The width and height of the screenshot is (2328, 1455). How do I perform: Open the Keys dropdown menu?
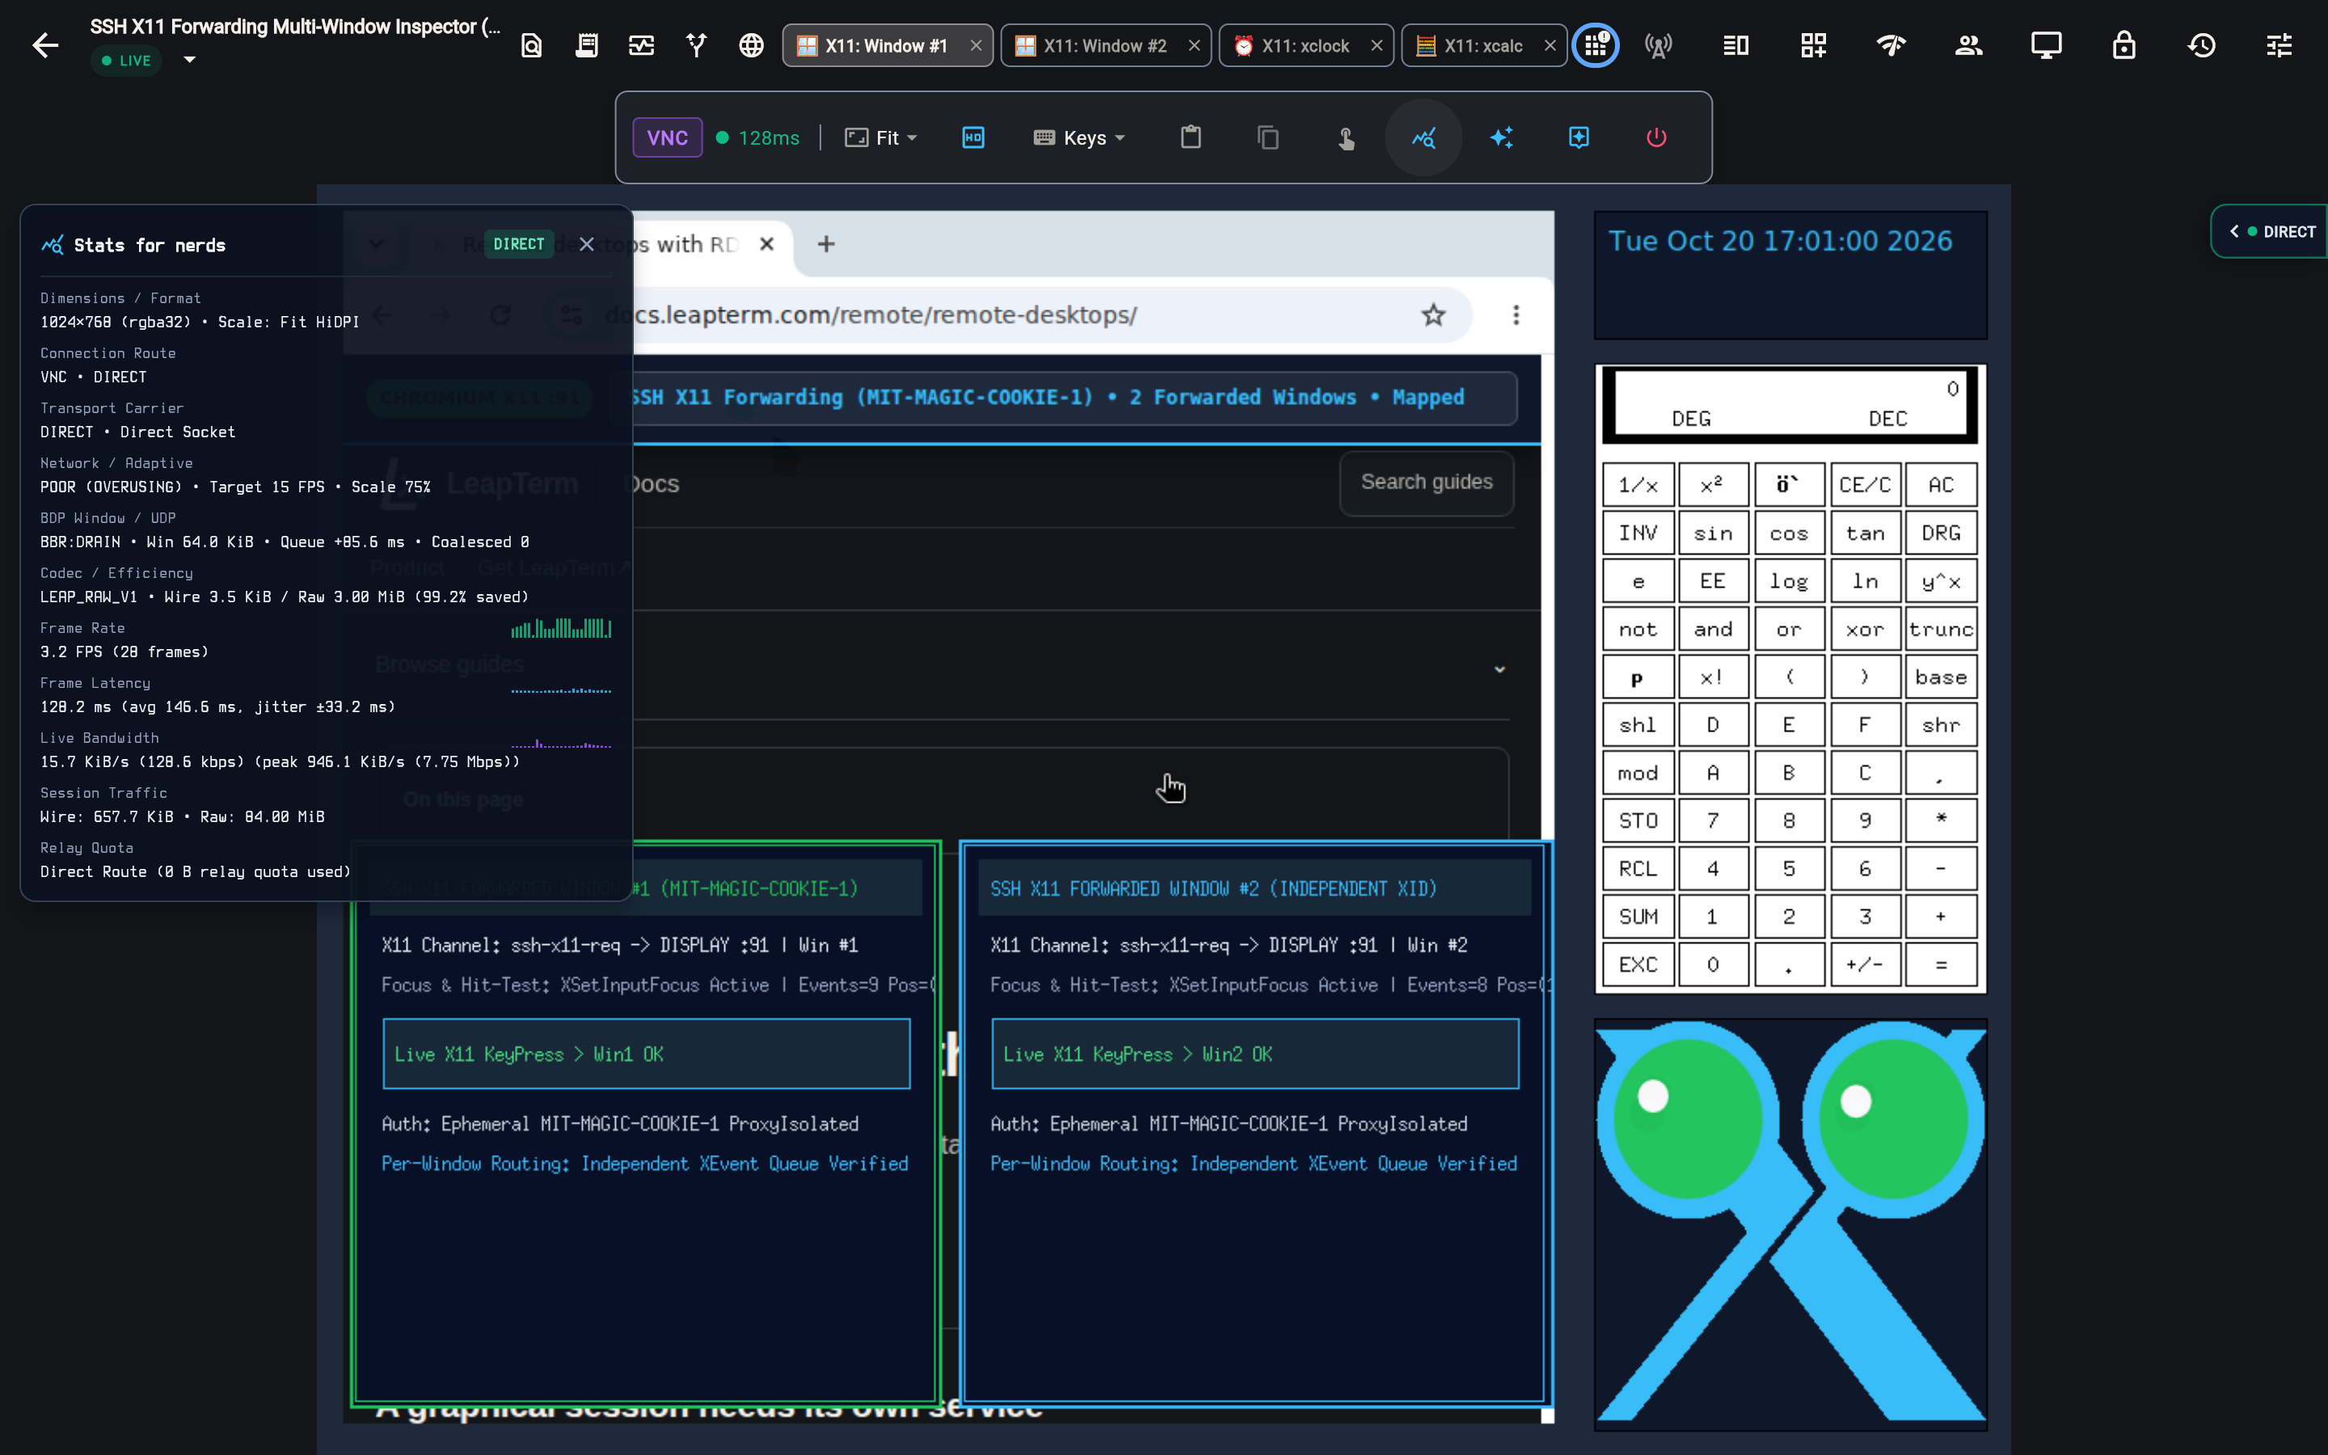[x=1079, y=137]
